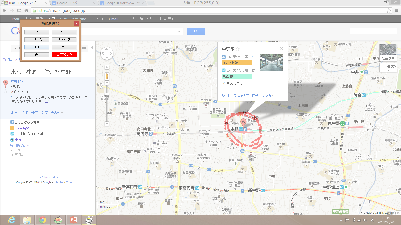Image resolution: width=401 pixels, height=225 pixels.
Task: Click the red 現在の色 color swatch
Action: point(64,55)
